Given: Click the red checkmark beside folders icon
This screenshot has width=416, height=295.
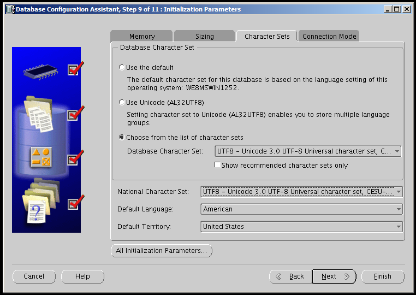Looking at the screenshot, I should tap(75, 203).
